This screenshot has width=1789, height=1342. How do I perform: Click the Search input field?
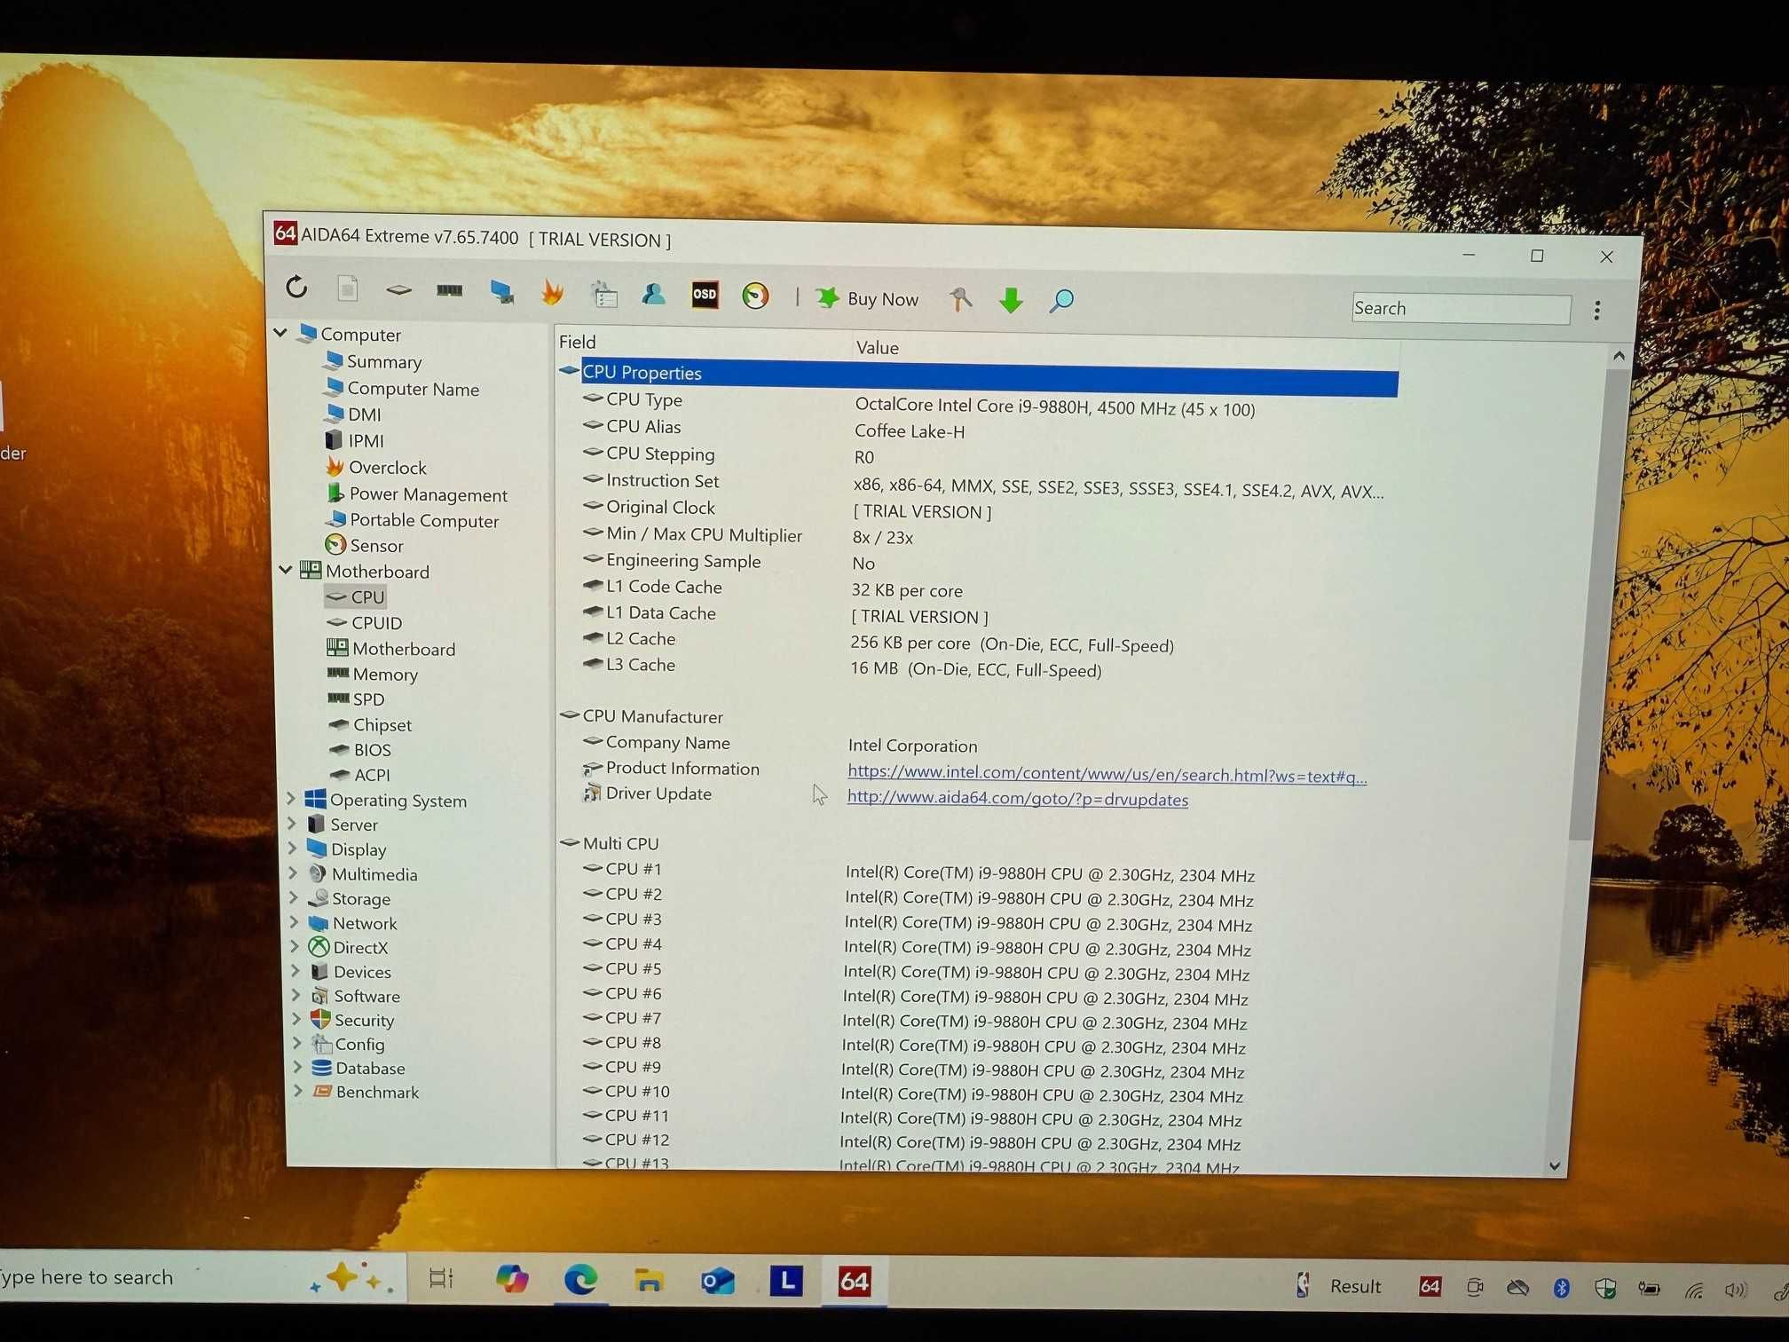click(1460, 309)
